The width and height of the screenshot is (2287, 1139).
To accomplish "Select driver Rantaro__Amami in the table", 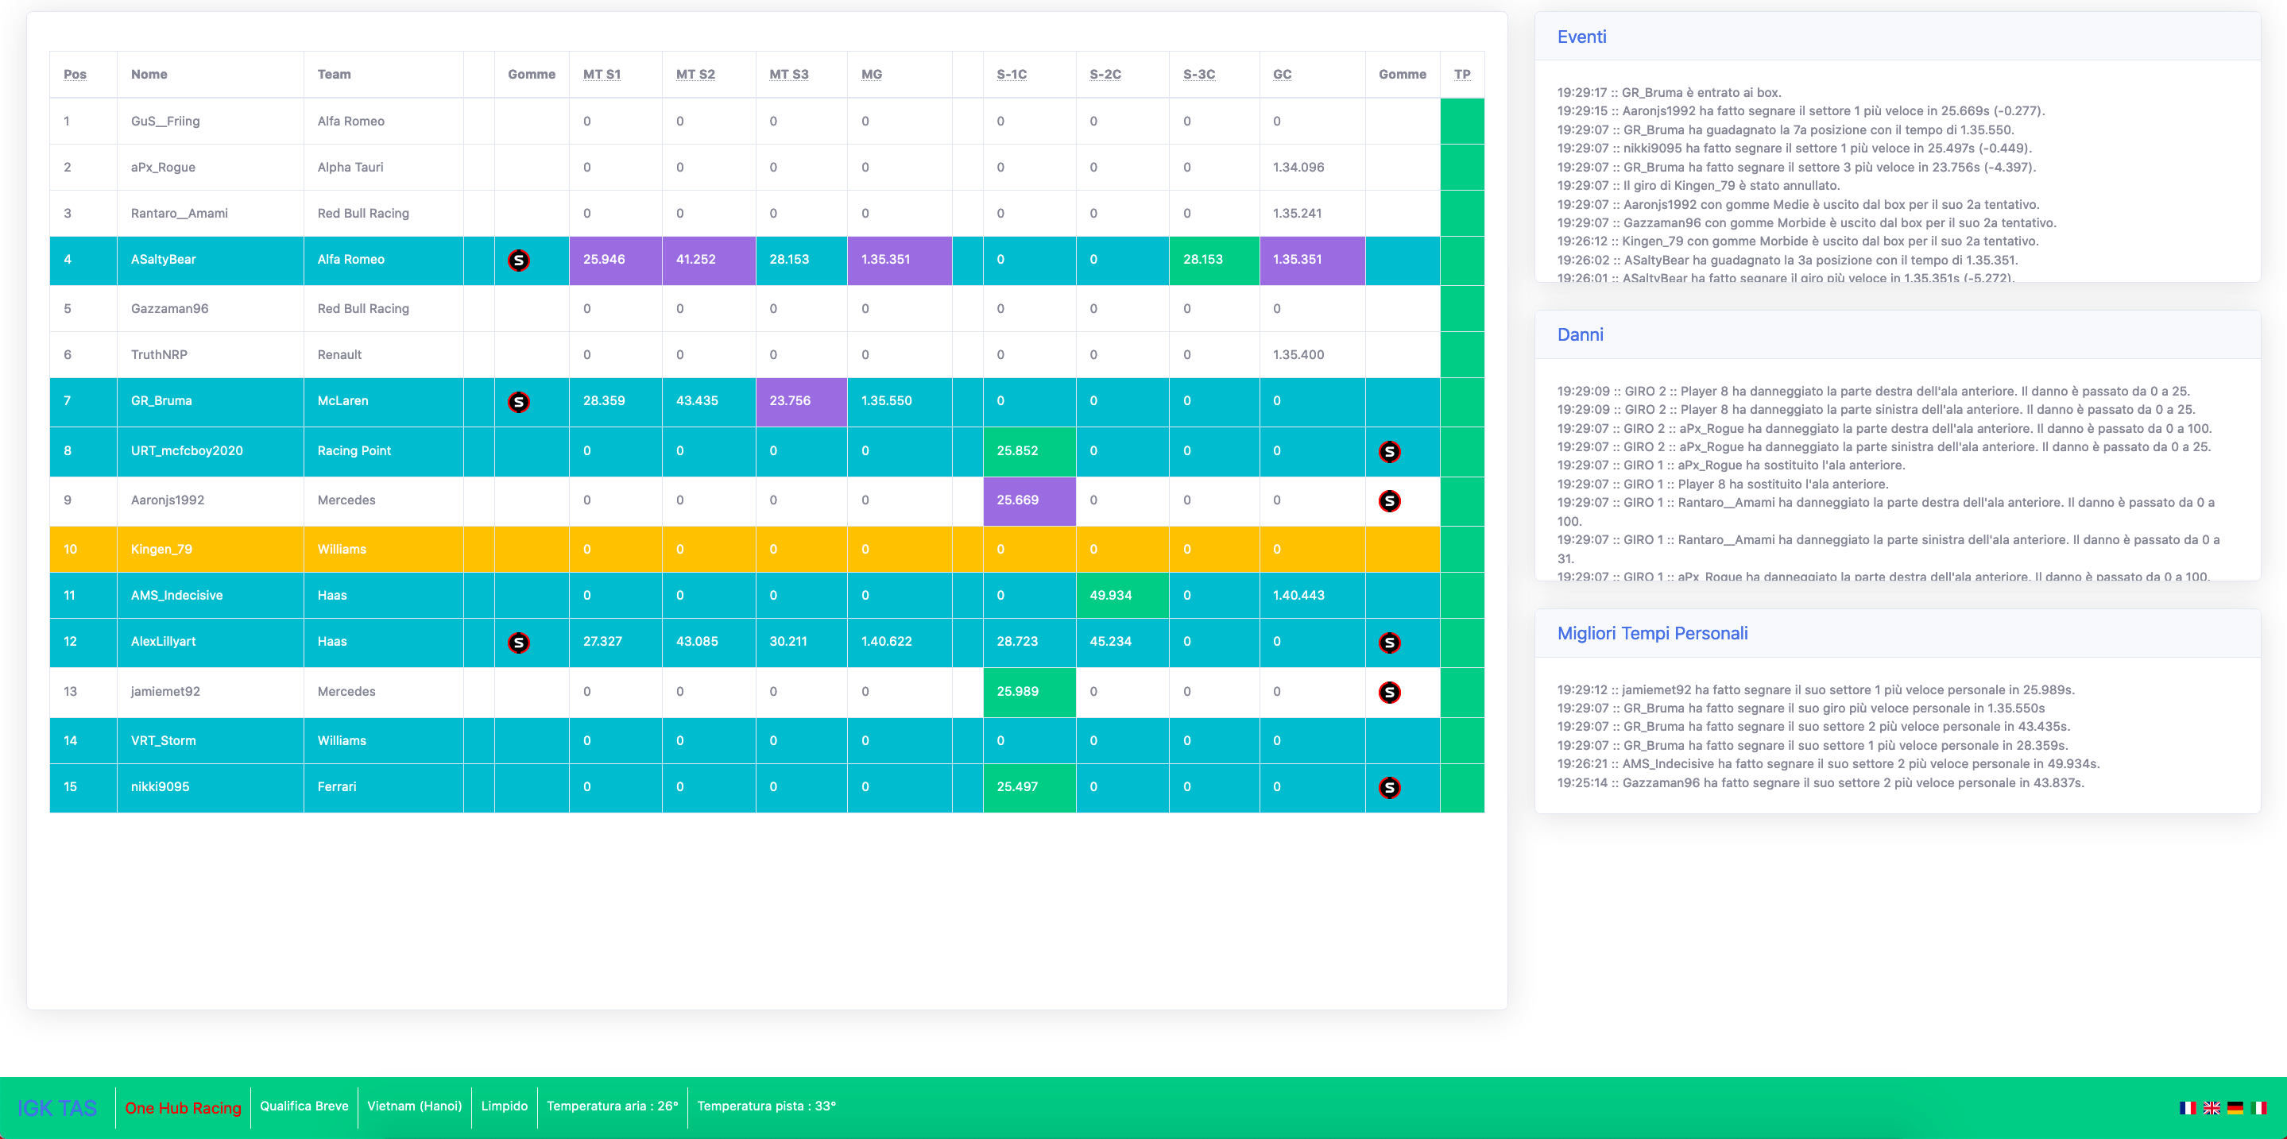I will point(180,214).
